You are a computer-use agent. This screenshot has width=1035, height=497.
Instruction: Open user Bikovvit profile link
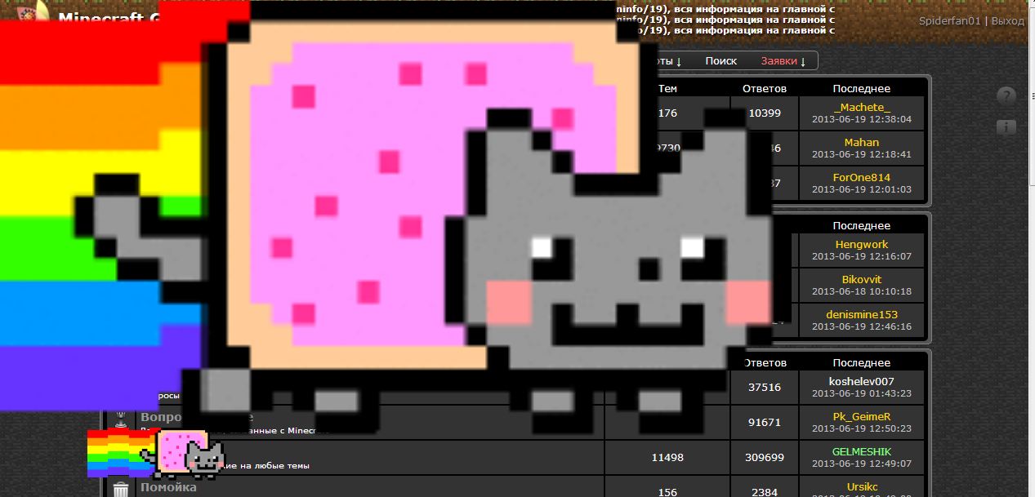(x=862, y=279)
